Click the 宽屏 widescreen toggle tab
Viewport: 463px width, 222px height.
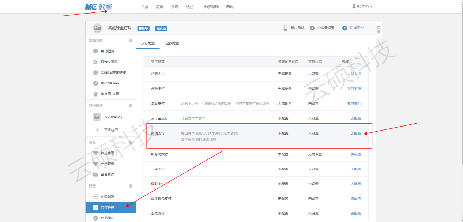click(x=379, y=29)
